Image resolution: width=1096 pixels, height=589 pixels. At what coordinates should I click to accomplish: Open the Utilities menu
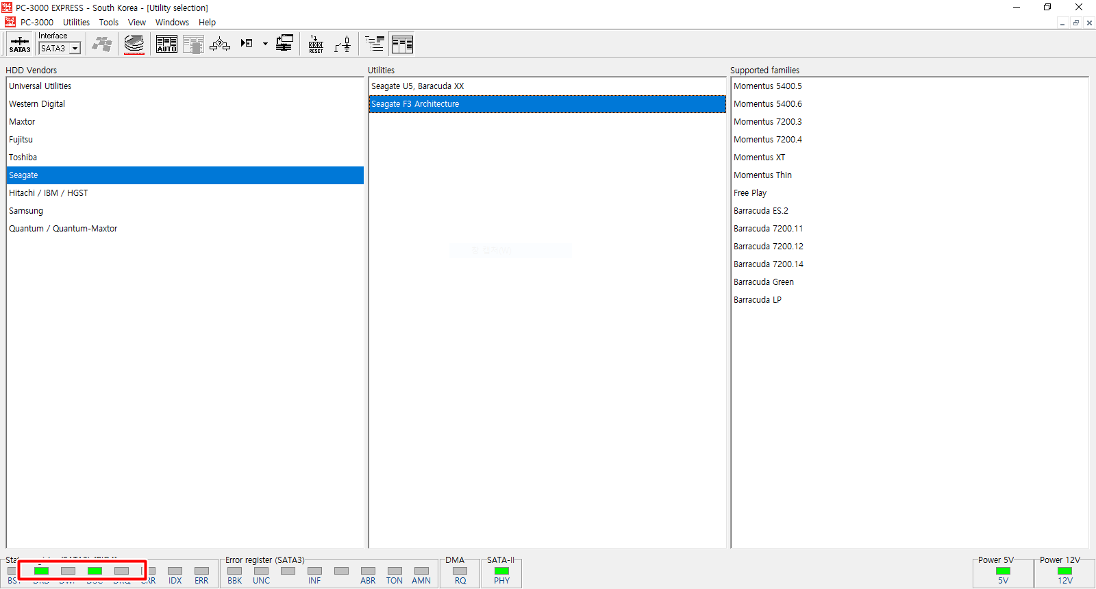[x=76, y=23]
